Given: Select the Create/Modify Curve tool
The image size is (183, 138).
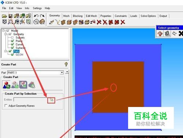Looking at the screenshot, I should pyautogui.click(x=57, y=22).
